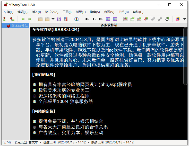Click the node title header 多多软件站 above editor
189x146 pixels.
click(109, 25)
